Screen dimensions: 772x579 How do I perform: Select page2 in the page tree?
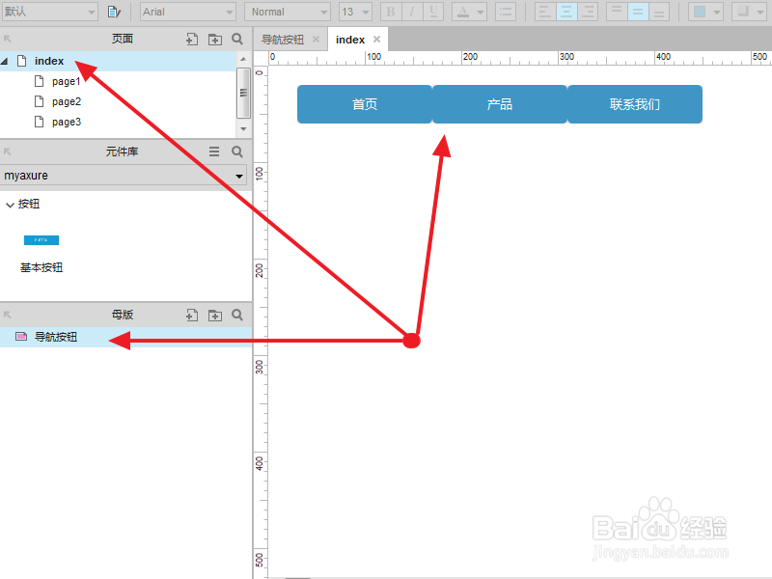[66, 101]
